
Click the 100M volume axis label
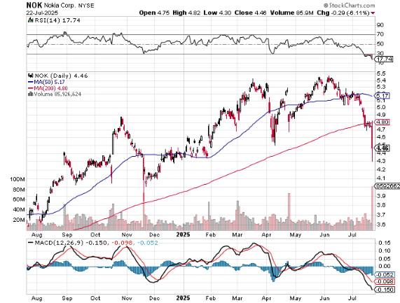18,179
